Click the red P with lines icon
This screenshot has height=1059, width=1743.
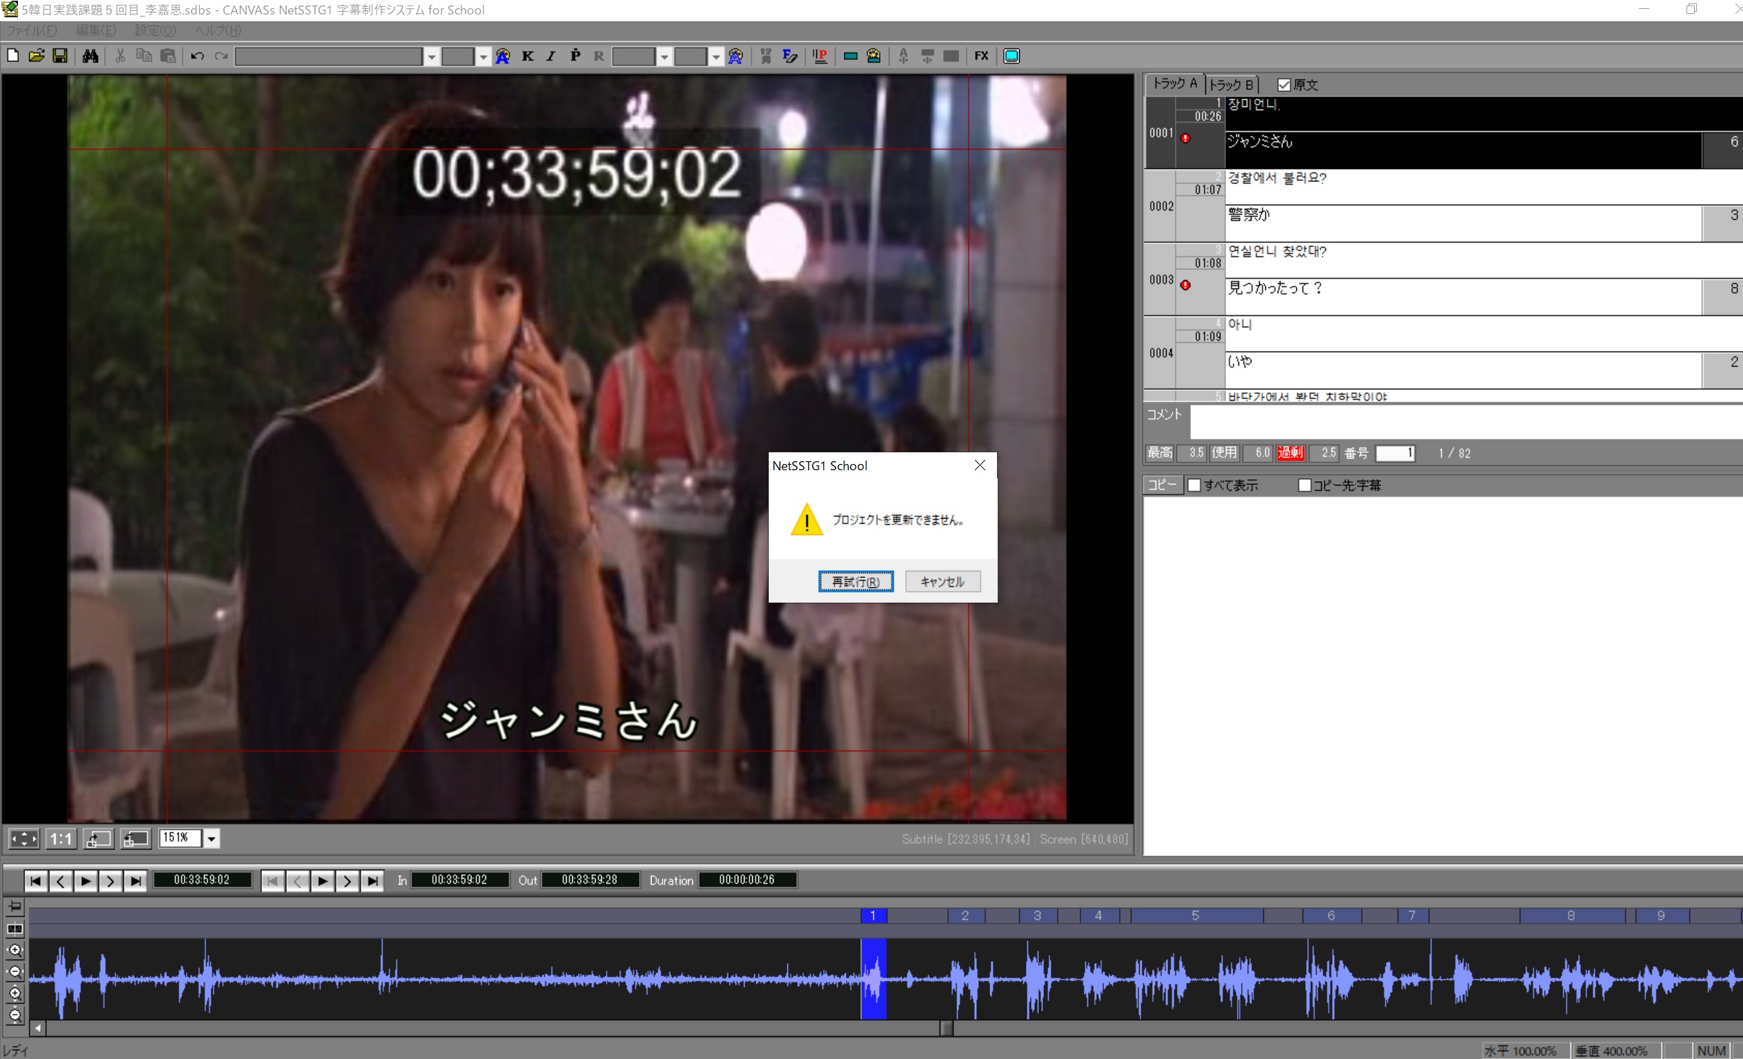coord(820,56)
